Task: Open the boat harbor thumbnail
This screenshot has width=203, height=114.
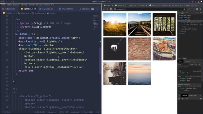Action: point(164,49)
